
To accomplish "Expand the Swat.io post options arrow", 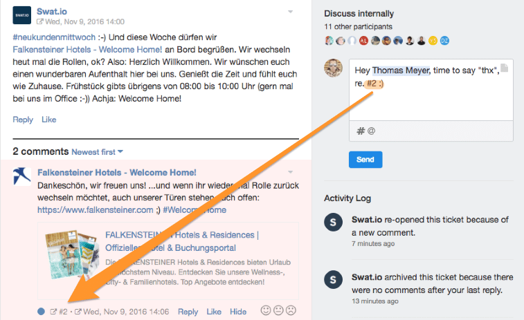I will (x=291, y=12).
